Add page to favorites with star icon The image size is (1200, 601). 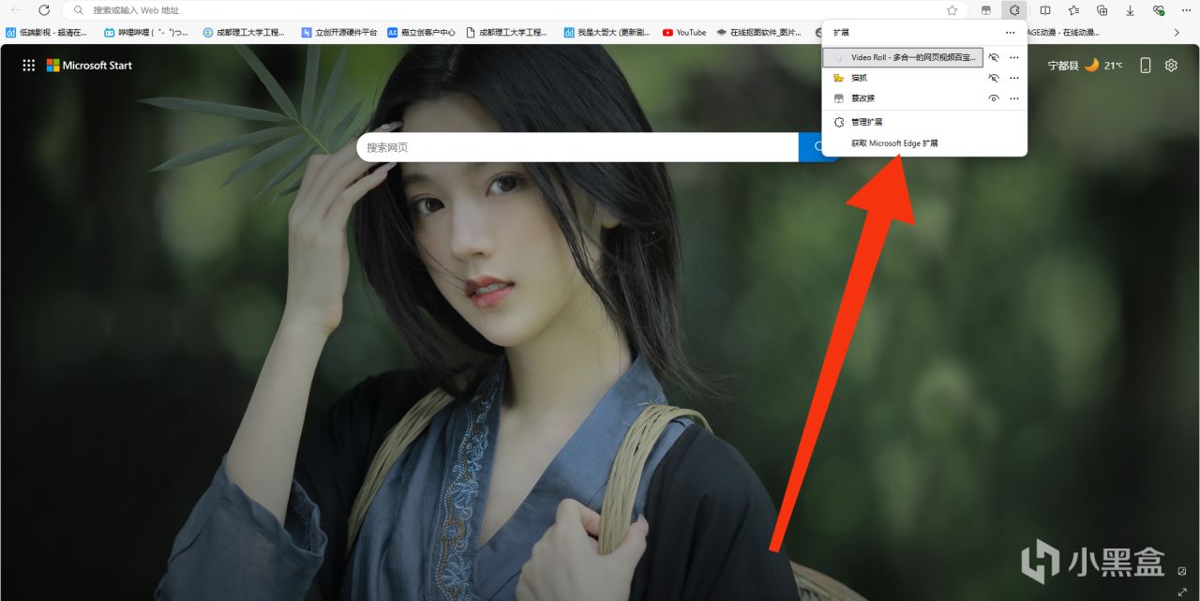pyautogui.click(x=952, y=10)
